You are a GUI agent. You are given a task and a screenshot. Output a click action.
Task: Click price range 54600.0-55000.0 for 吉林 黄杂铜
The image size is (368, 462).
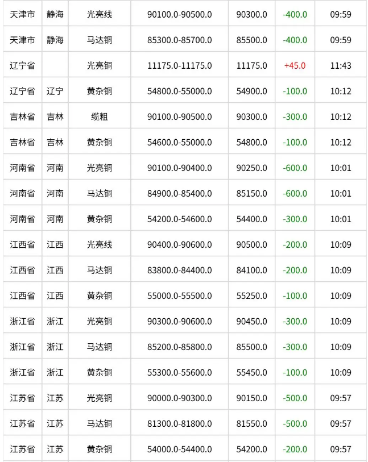coord(180,143)
